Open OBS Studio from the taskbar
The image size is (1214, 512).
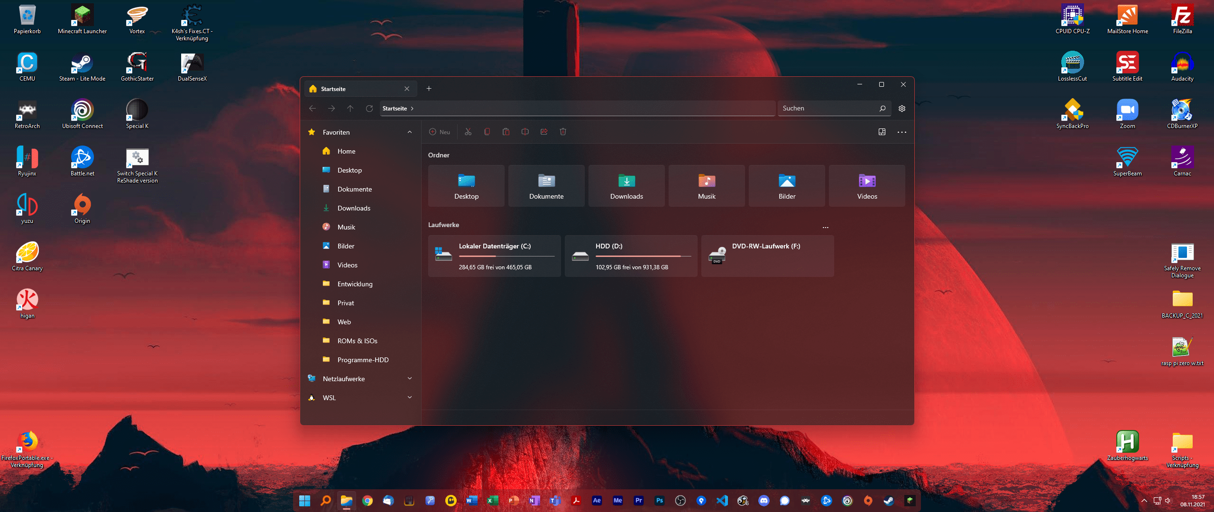click(681, 501)
